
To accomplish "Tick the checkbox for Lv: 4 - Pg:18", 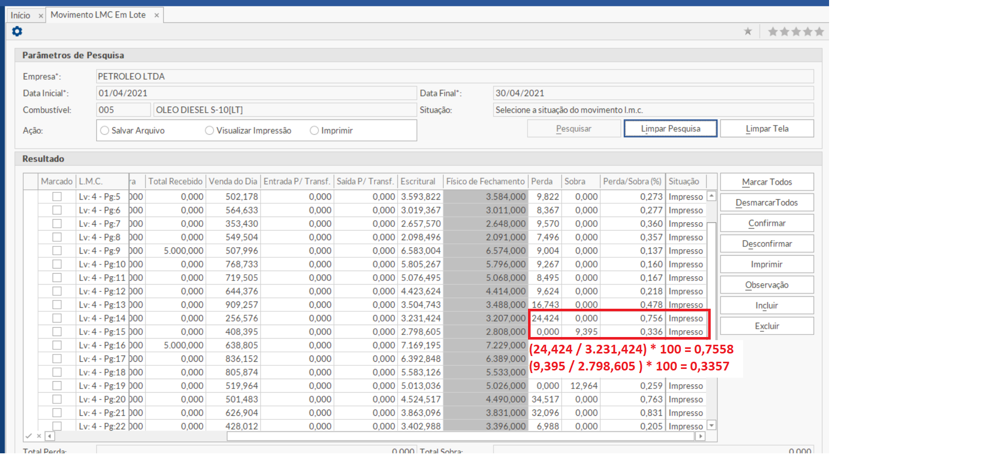I will click(x=57, y=372).
